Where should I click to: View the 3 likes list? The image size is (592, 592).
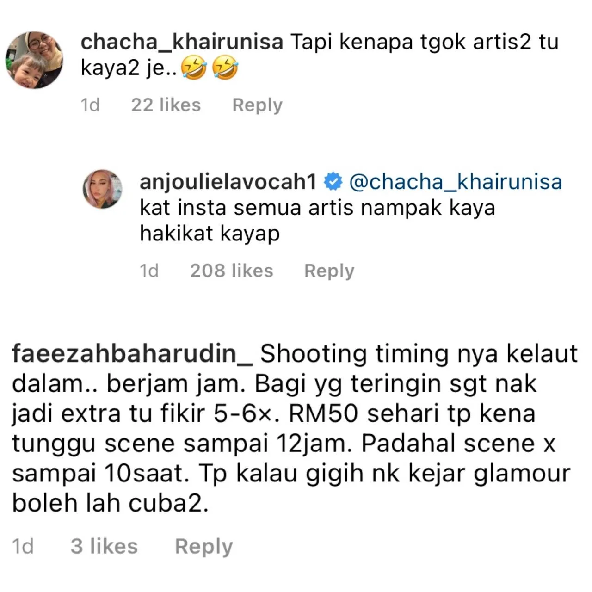coord(104,546)
